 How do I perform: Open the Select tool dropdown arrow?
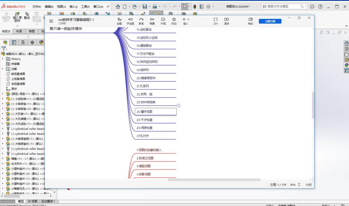[189, 7]
